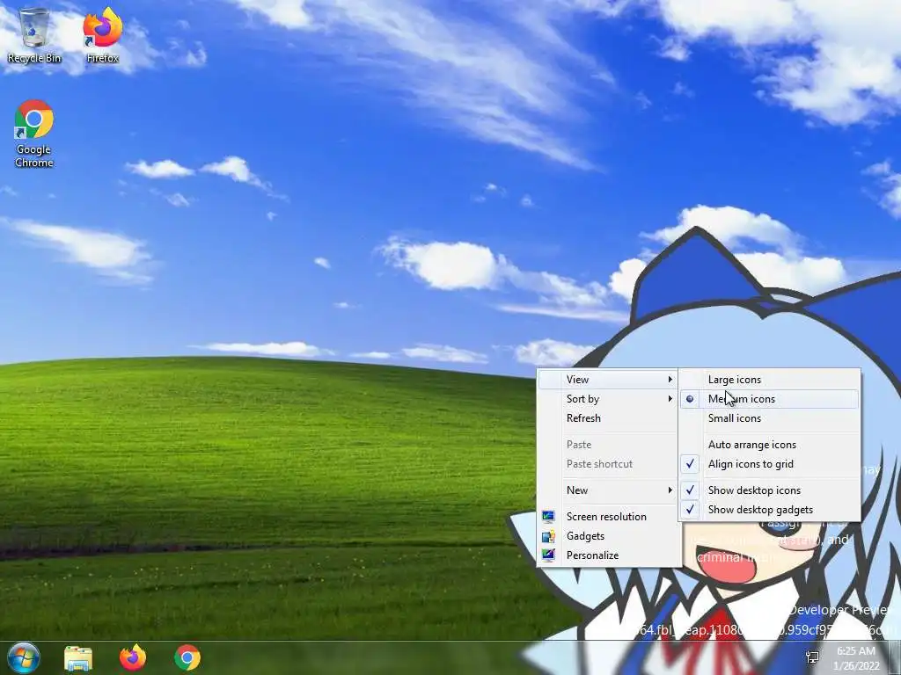This screenshot has height=675, width=901.
Task: Choose Personalize in the context menu
Action: pos(607,555)
